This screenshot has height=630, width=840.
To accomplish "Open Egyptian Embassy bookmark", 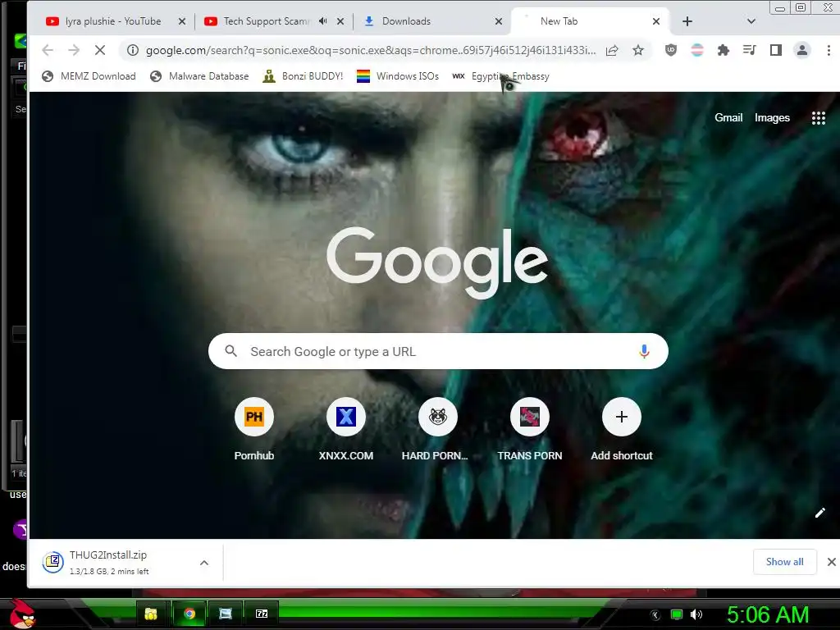I will pyautogui.click(x=501, y=76).
